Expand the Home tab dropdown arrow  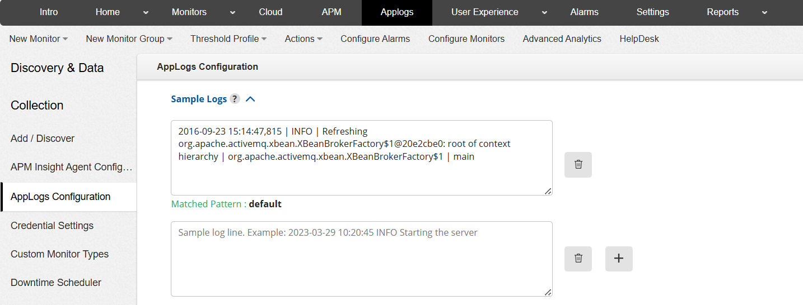[x=146, y=12]
